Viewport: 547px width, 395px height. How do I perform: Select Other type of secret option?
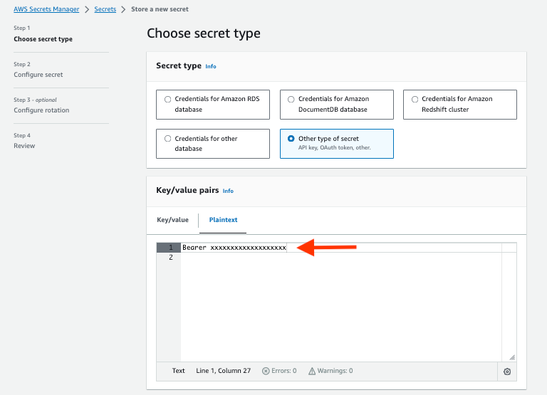tap(337, 144)
